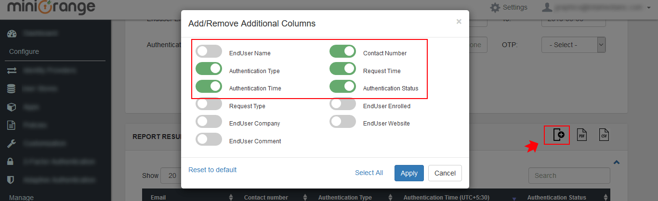
Task: Click the Select All link
Action: coord(369,173)
